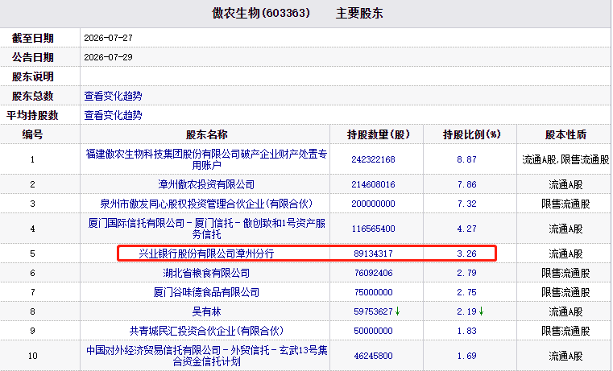
Task: Click 共青城民汇投资合伙企业 link
Action: [206, 331]
